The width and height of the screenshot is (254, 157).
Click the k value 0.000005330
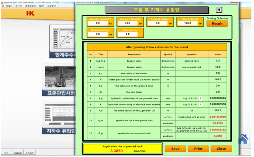point(218,104)
